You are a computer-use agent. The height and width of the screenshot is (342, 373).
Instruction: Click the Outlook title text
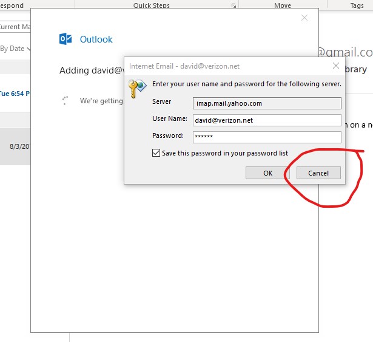[96, 39]
